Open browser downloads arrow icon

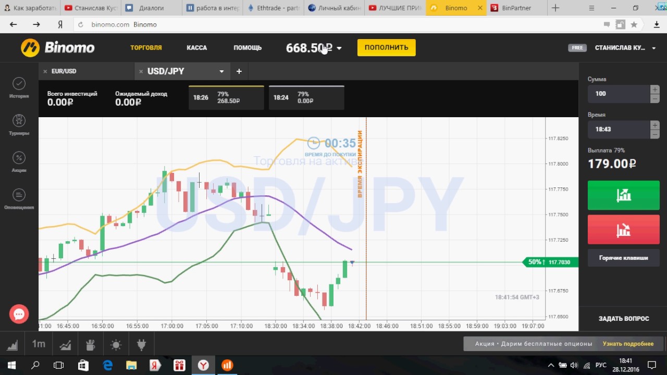click(657, 24)
